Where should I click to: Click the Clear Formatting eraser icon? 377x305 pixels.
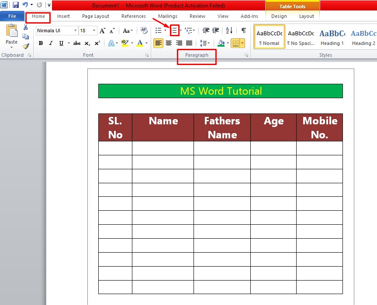(x=144, y=31)
